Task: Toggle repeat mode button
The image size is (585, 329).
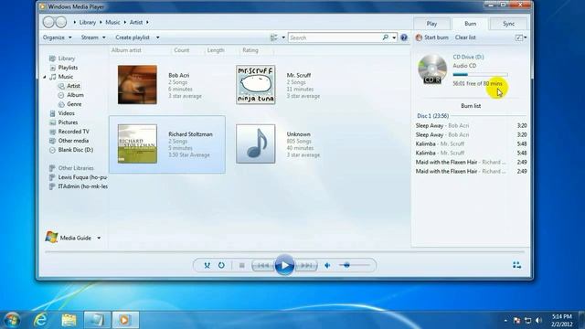Action: click(x=221, y=265)
